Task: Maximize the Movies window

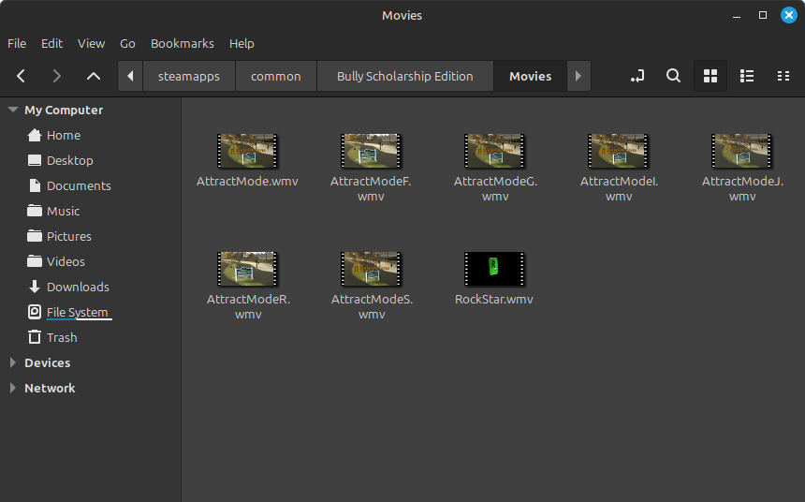Action: [x=763, y=15]
